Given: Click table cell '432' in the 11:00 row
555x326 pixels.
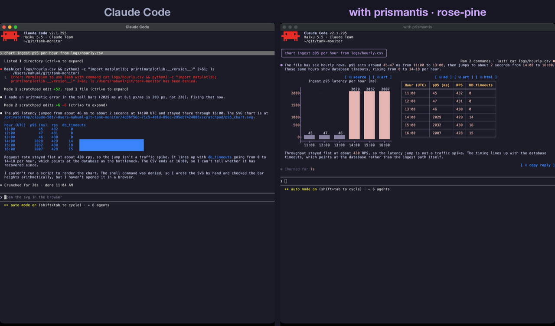Looking at the screenshot, I should [459, 93].
